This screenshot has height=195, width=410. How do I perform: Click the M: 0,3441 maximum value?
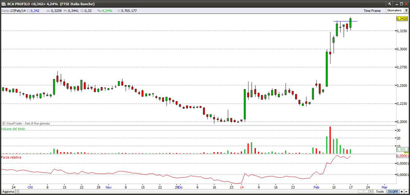pos(71,11)
